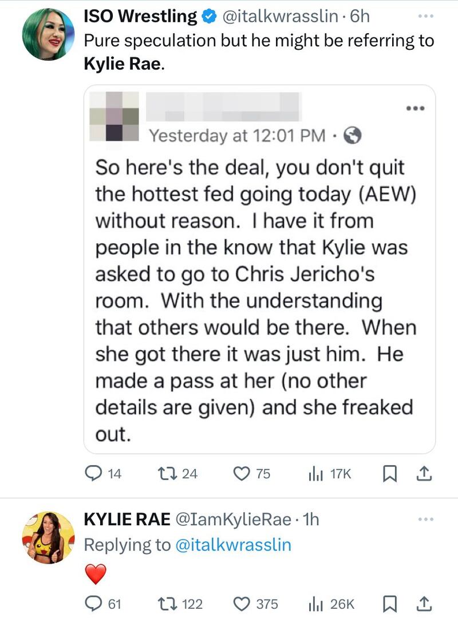The image size is (458, 622).
Task: Share the ISO Wrestling tweet
Action: click(425, 473)
